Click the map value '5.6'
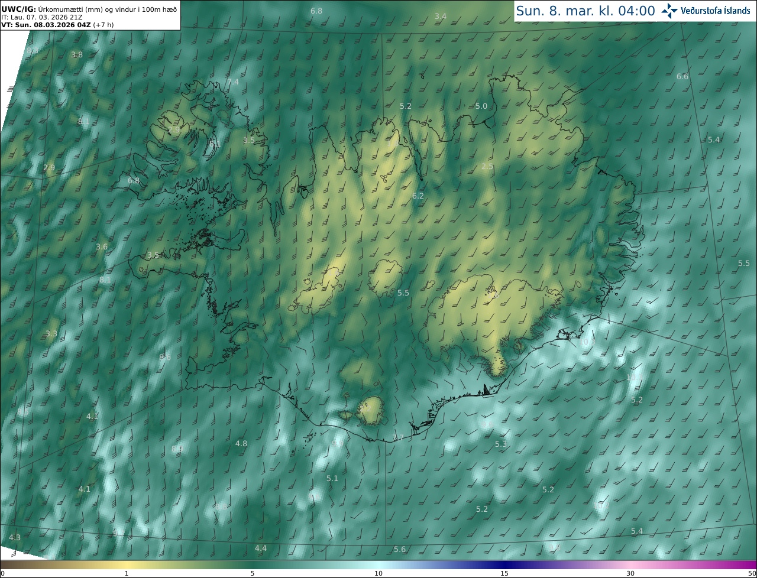The height and width of the screenshot is (578, 757). (400, 550)
